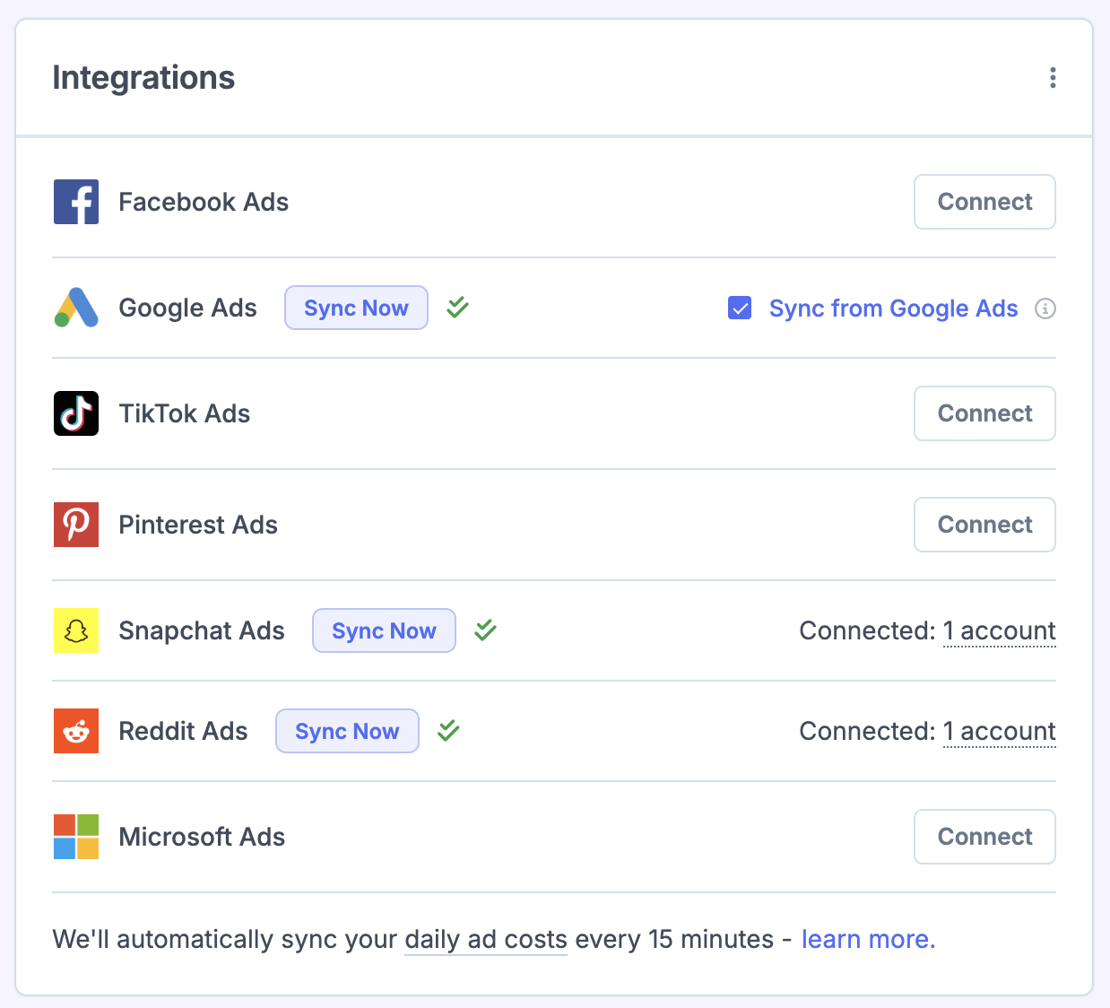This screenshot has height=1008, width=1110.
Task: Click the 'Reddit Ads' label
Action: pyautogui.click(x=183, y=731)
